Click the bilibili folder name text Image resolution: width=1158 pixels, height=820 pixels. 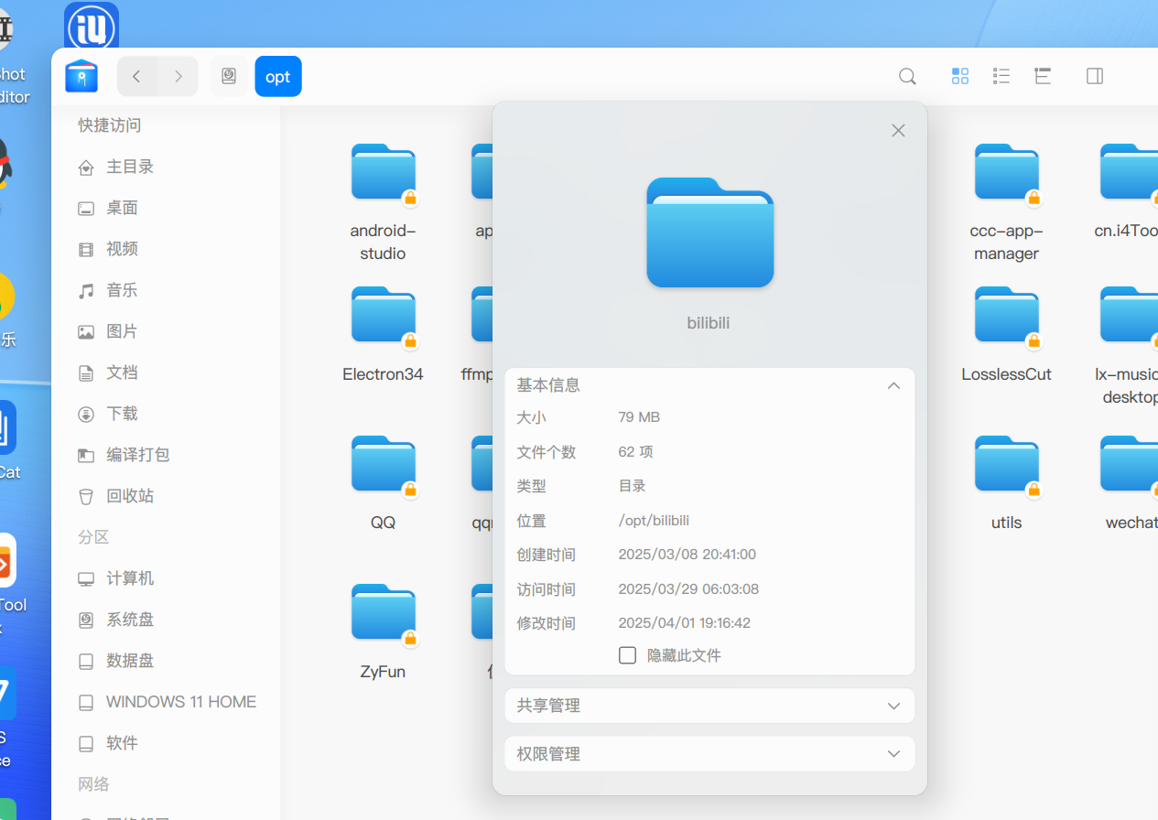(x=709, y=322)
